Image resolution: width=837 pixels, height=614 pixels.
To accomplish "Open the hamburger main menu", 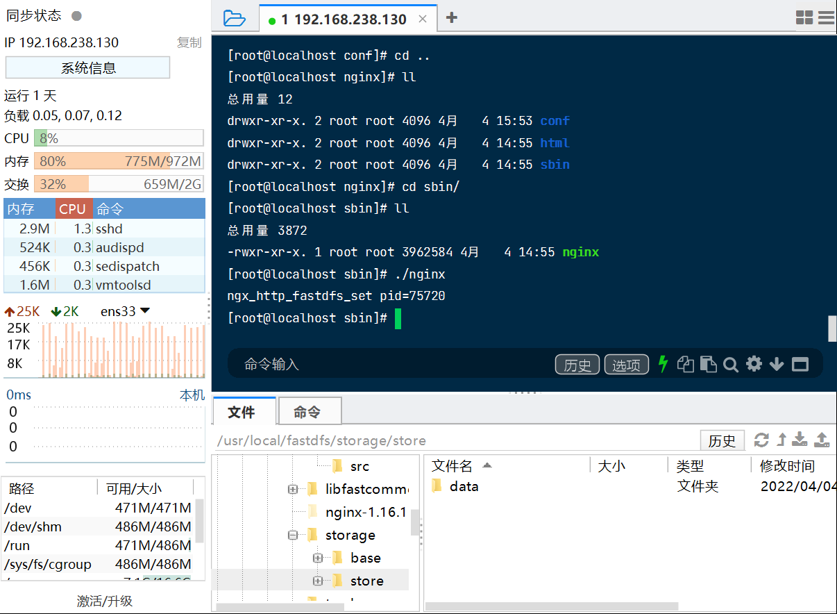I will 826,18.
